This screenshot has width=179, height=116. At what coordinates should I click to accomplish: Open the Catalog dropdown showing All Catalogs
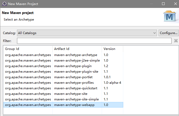pyautogui.click(x=87, y=33)
